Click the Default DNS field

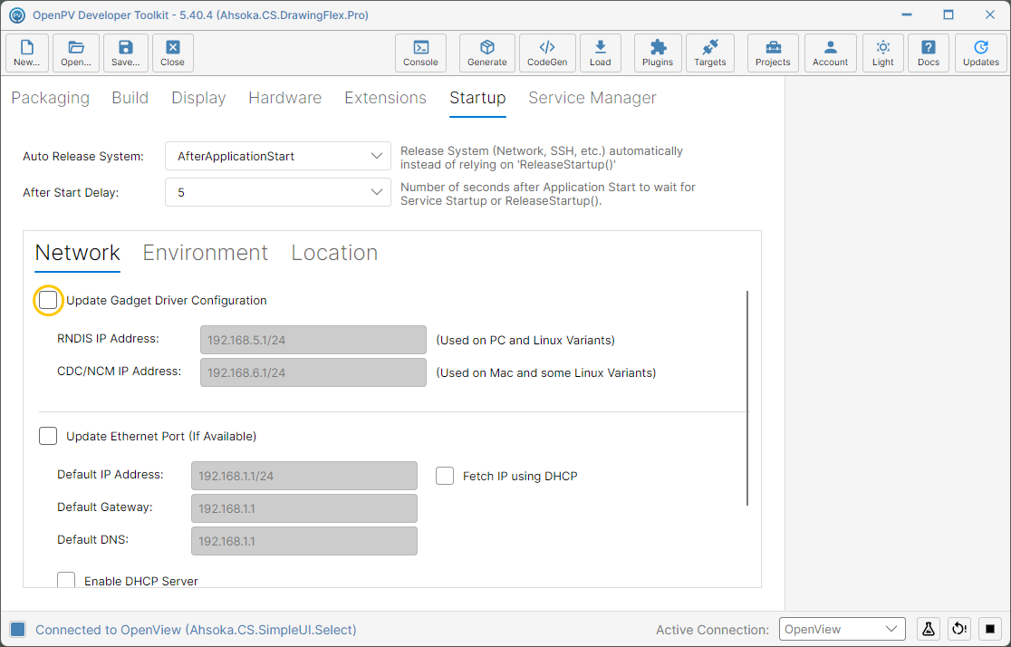(304, 541)
